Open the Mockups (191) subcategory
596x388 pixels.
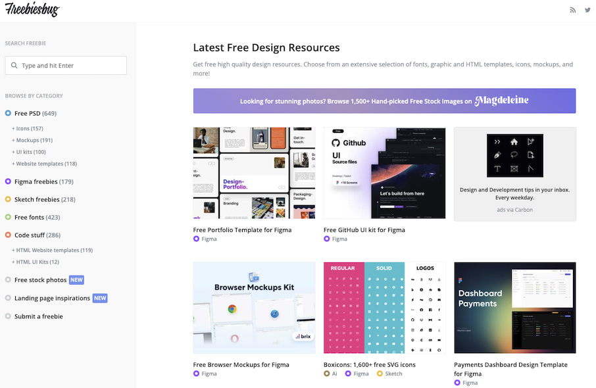click(32, 140)
